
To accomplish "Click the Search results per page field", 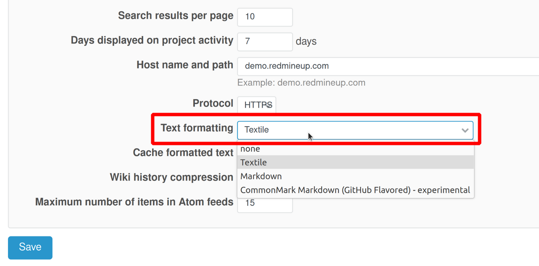I will tap(265, 17).
